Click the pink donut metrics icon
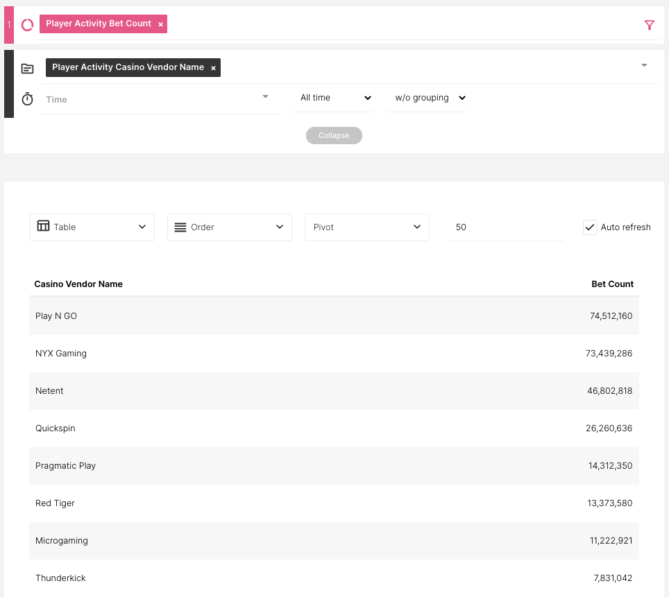Viewport: 669px width, 597px height. 28,25
